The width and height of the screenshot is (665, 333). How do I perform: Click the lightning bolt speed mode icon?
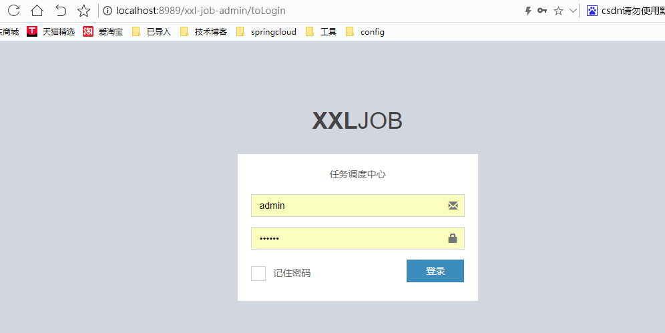click(x=528, y=11)
